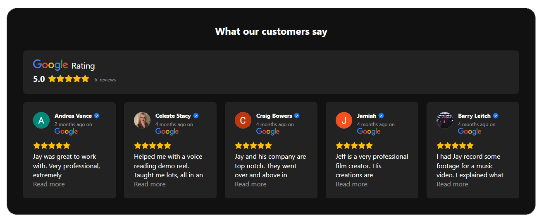Click Craig Bowers' red avatar icon
The width and height of the screenshot is (544, 224).
pyautogui.click(x=243, y=120)
